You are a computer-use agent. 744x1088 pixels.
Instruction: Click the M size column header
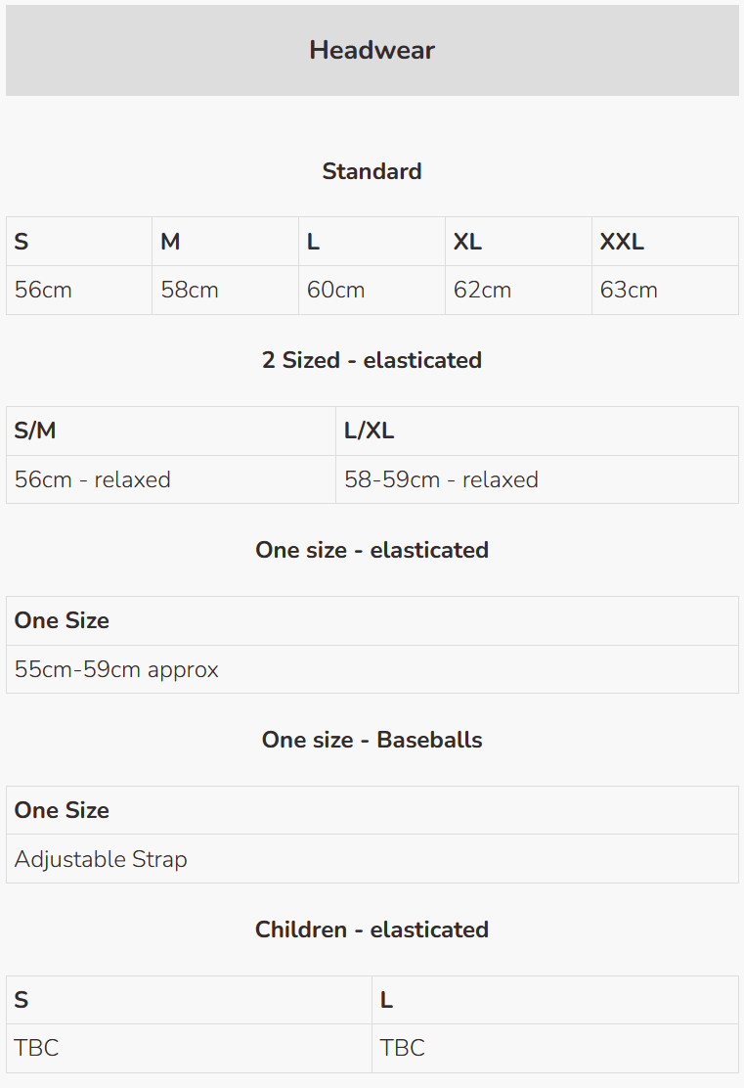[171, 242]
